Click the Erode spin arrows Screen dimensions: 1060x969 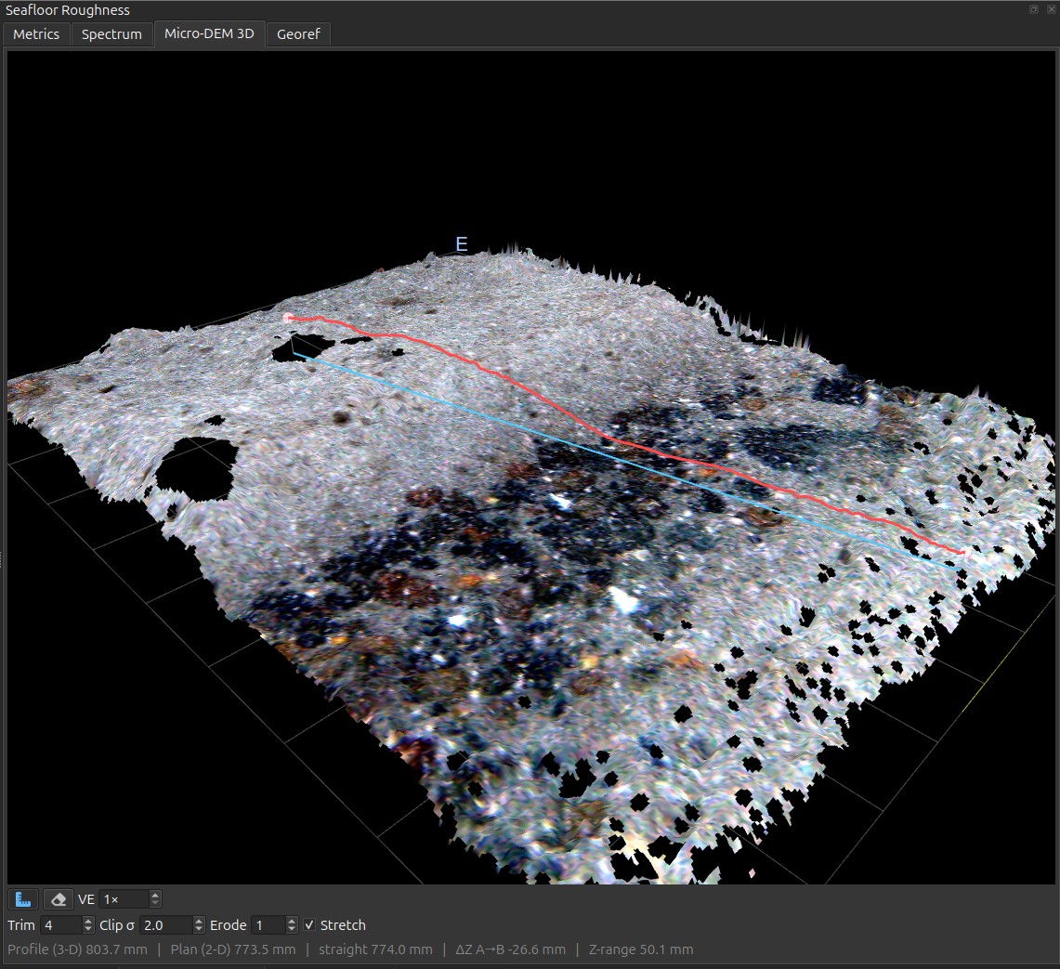point(292,925)
